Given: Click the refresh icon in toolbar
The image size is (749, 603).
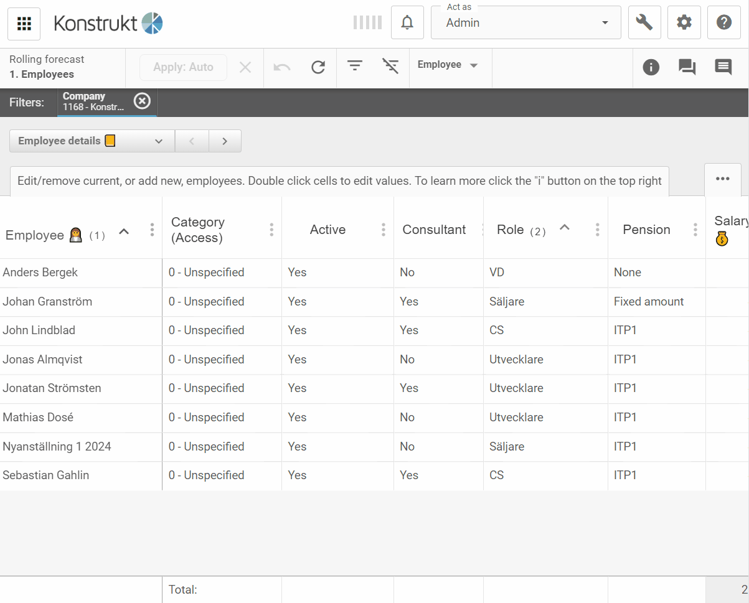Looking at the screenshot, I should point(318,67).
